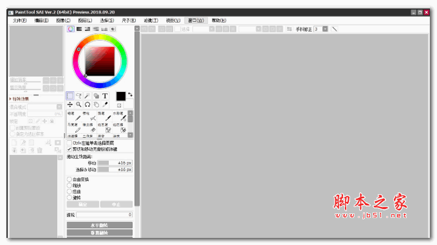Check the 创建剪贴蒙版 checkbox
Viewport: 437px width, 245px height.
(x=12, y=128)
